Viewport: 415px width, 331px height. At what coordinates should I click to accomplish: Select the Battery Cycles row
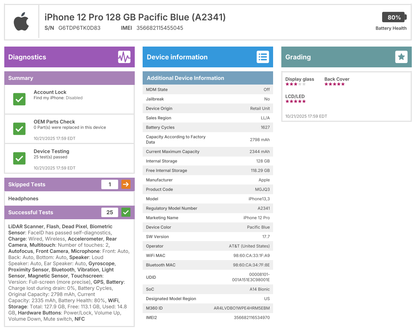[x=208, y=128]
